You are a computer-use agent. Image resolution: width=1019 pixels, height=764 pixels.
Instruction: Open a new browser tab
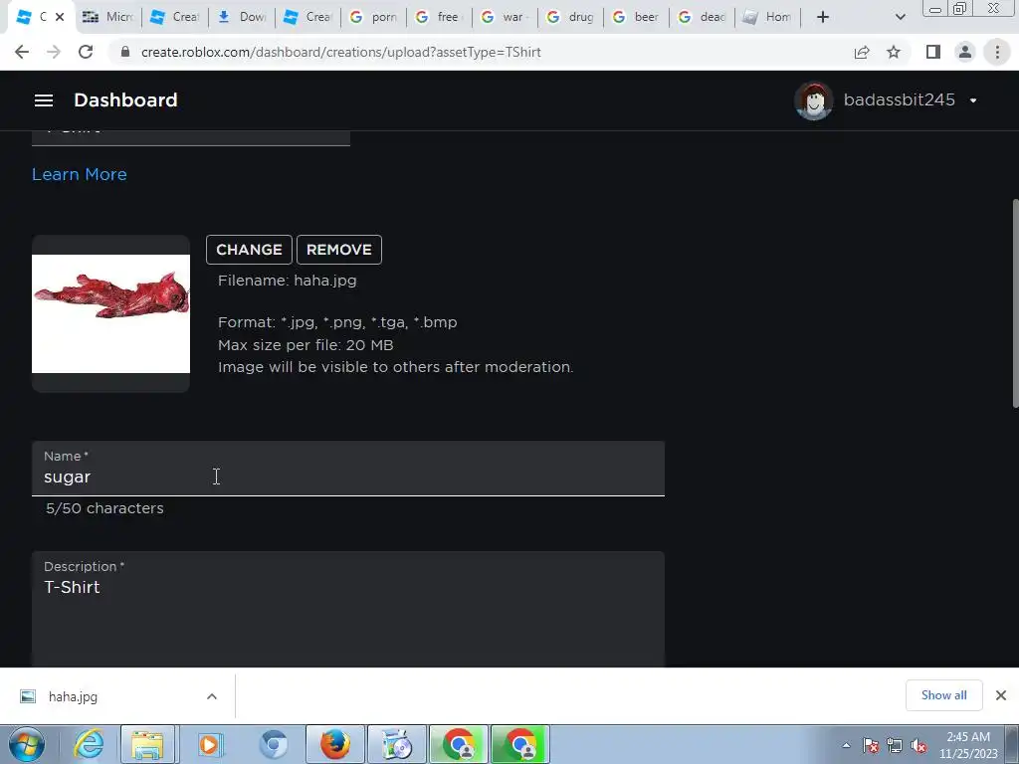(x=823, y=17)
